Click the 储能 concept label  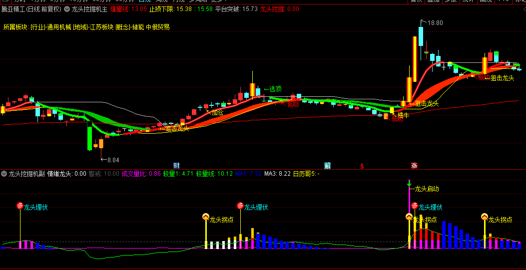tap(138, 27)
